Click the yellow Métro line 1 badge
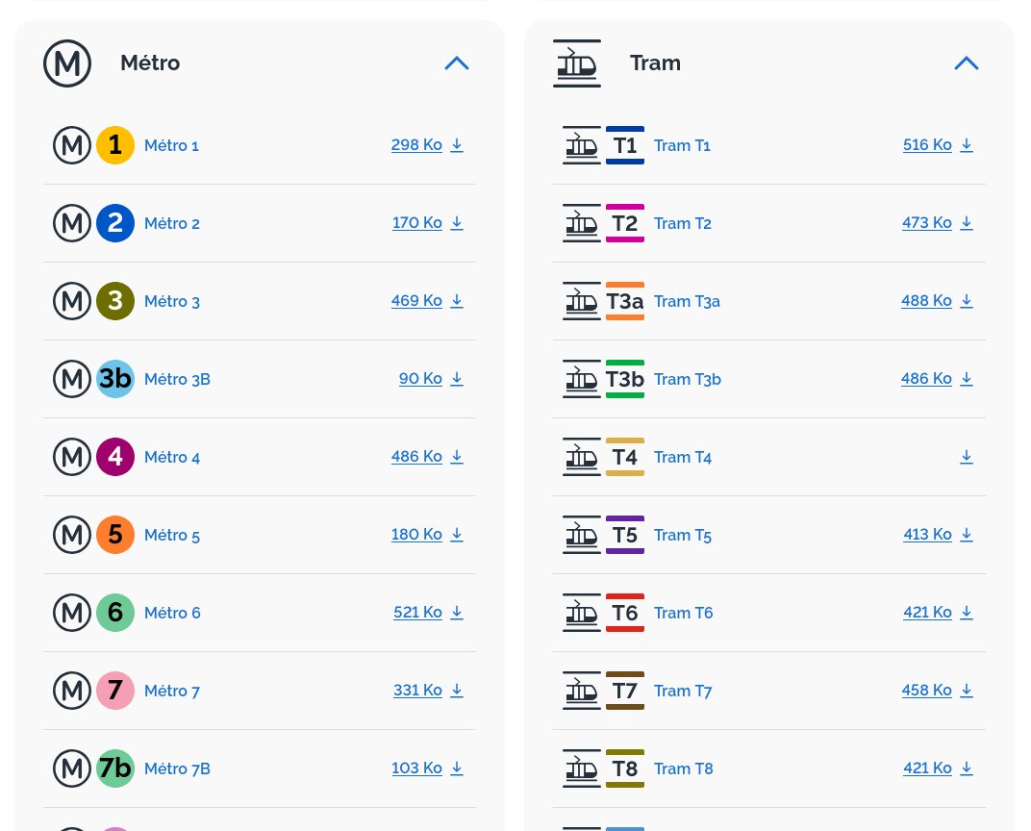The width and height of the screenshot is (1031, 831). pos(115,145)
